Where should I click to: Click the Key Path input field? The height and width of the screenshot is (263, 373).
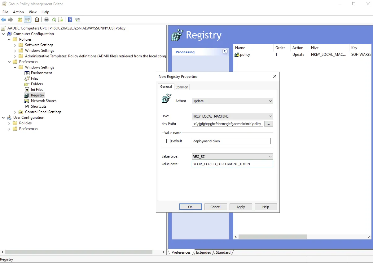pos(227,124)
